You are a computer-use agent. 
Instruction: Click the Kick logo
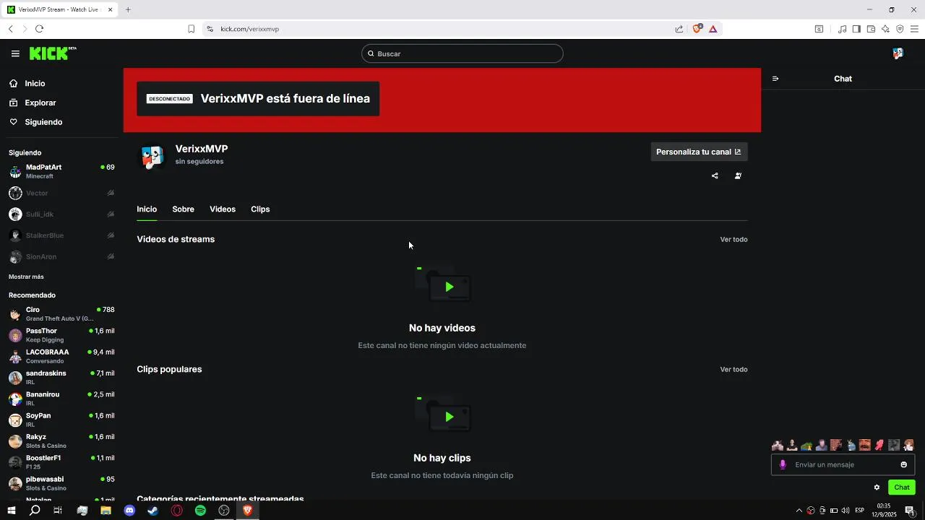point(53,53)
